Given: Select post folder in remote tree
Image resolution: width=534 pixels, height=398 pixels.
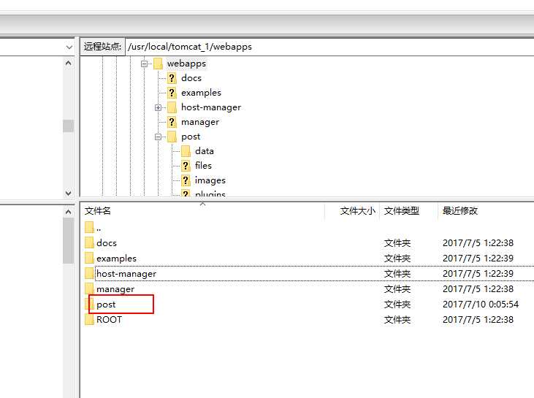Looking at the screenshot, I should (191, 137).
